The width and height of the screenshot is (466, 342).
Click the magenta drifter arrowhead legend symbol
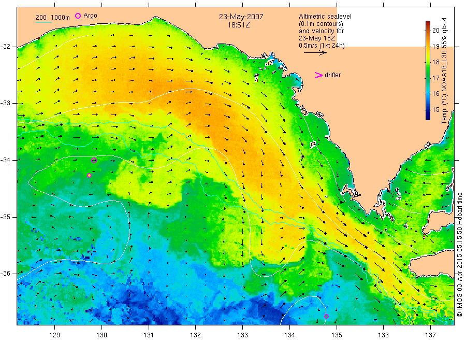(x=318, y=75)
